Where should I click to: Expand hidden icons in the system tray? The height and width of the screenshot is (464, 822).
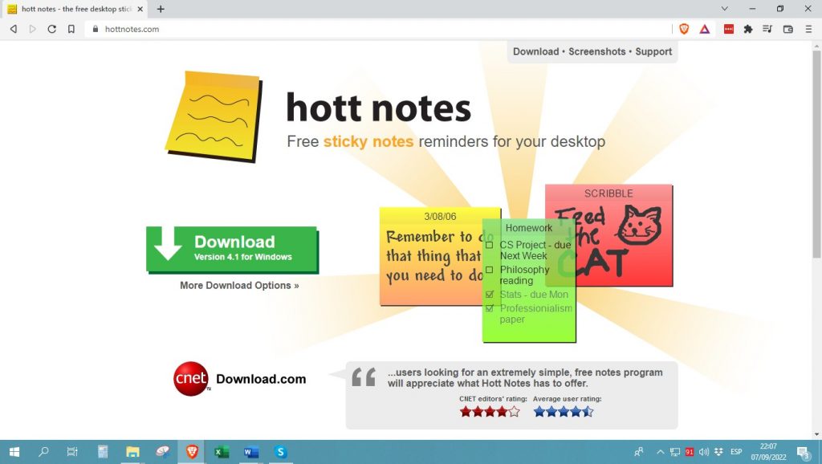coord(660,451)
